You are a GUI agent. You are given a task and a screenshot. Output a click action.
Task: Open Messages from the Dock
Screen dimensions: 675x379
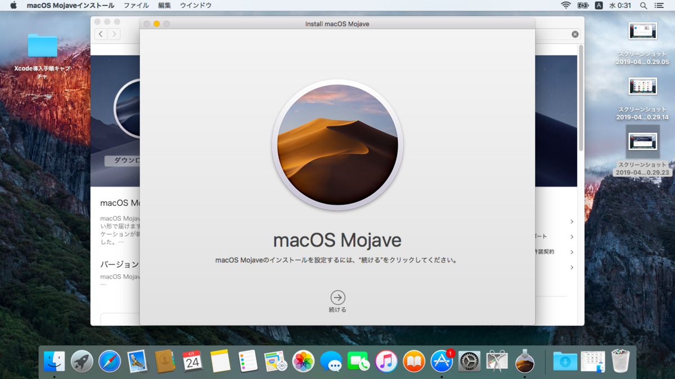331,362
